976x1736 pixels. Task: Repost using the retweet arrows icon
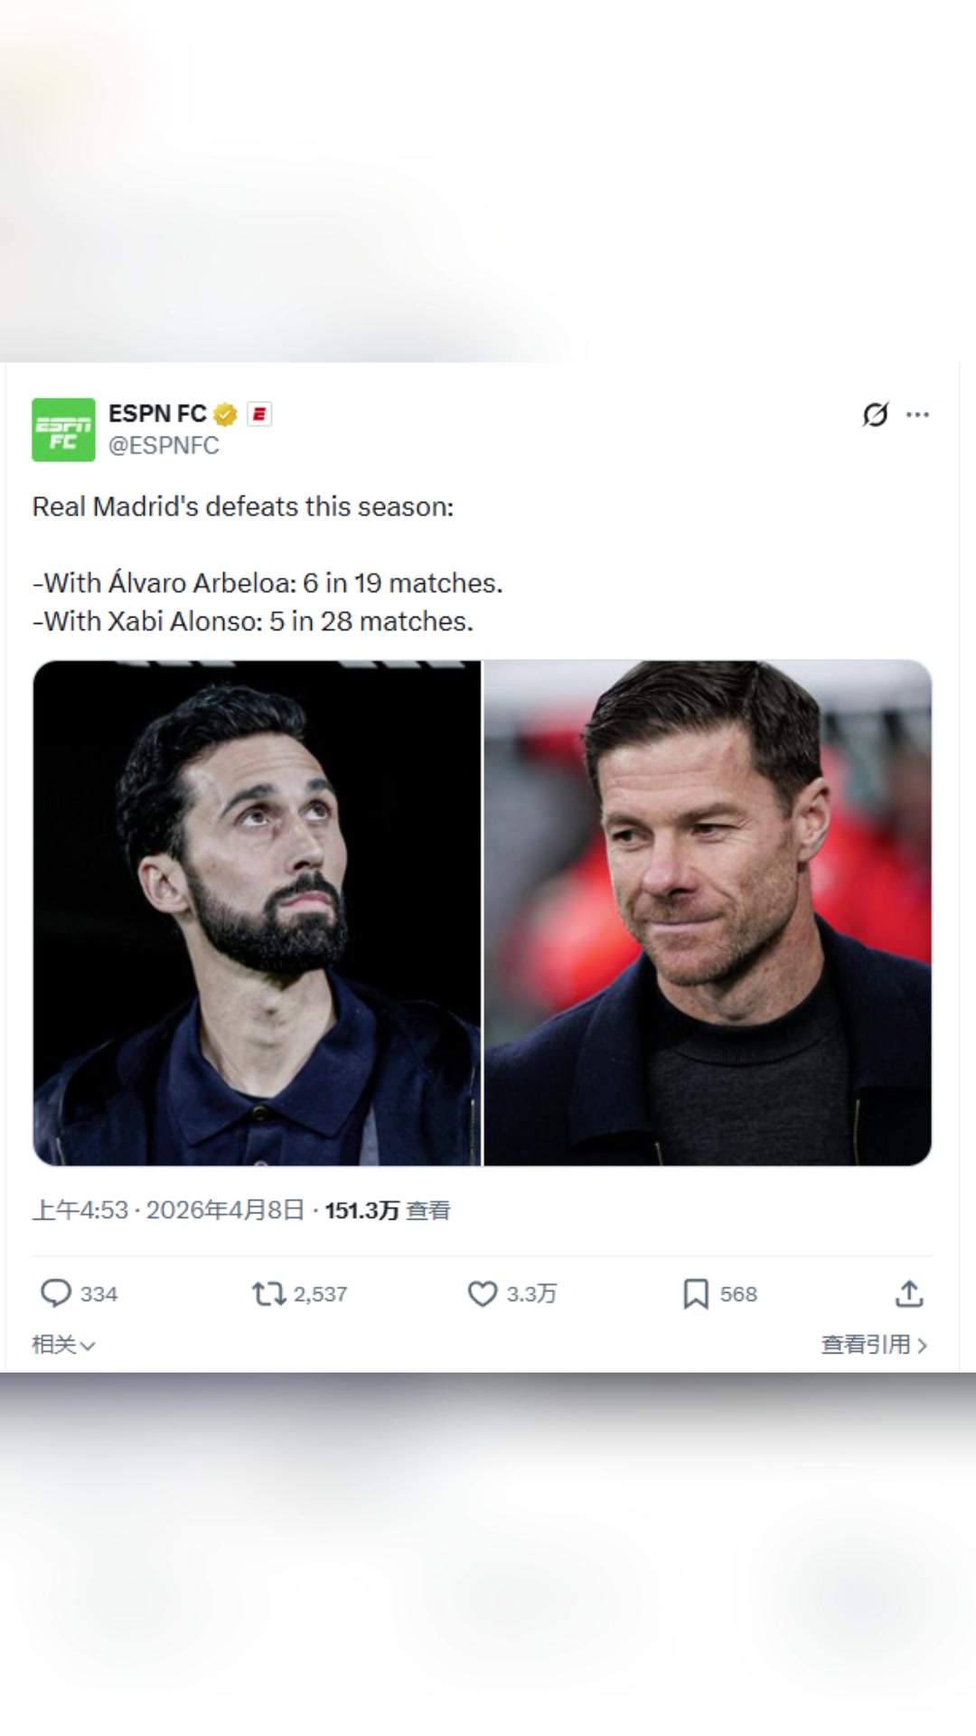pyautogui.click(x=267, y=1294)
